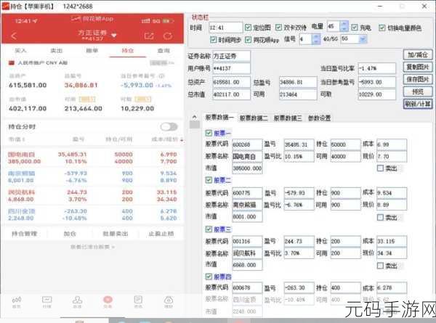Click the 成本/现价 sort arrow in holdings header

[x=182, y=139]
